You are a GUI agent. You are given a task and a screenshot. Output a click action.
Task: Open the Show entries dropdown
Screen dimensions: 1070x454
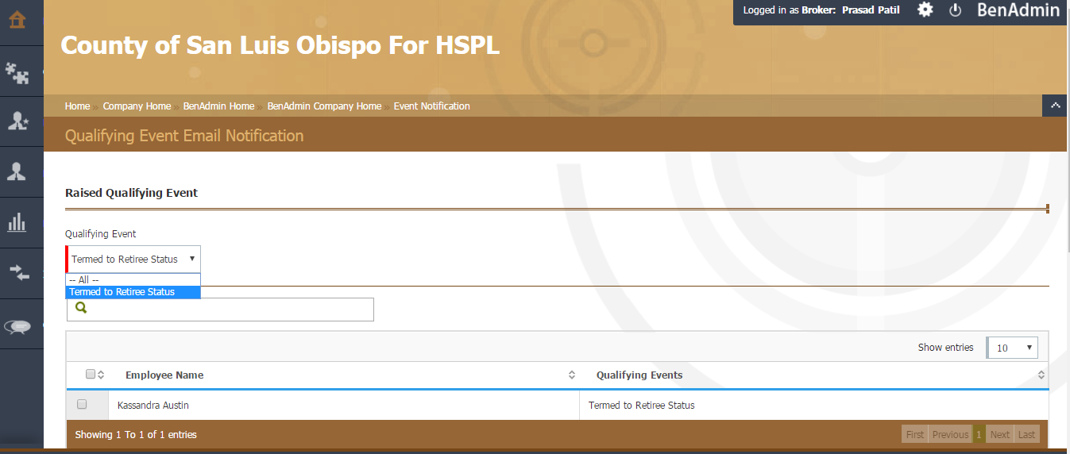coord(1012,348)
